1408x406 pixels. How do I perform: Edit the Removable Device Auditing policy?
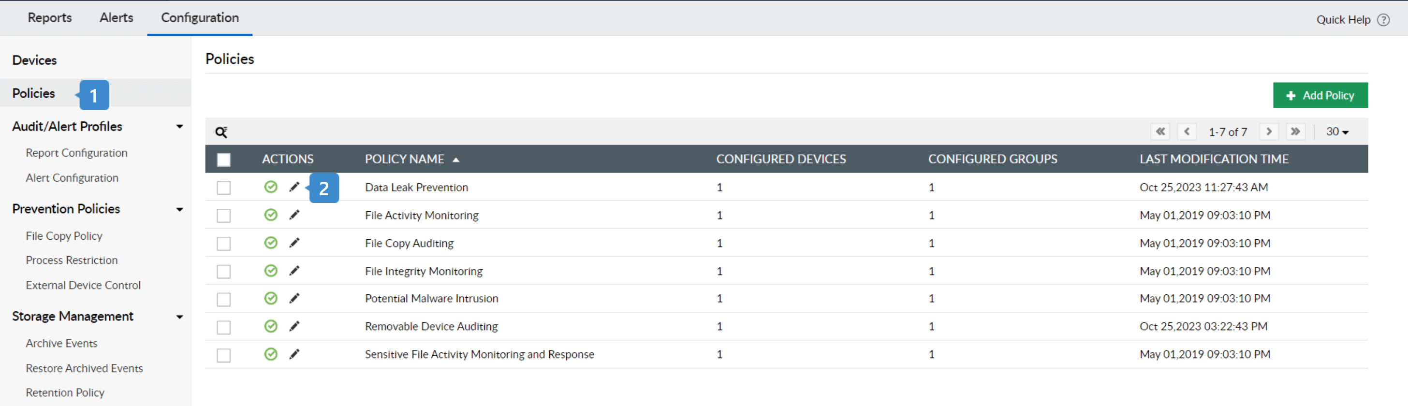(x=294, y=326)
